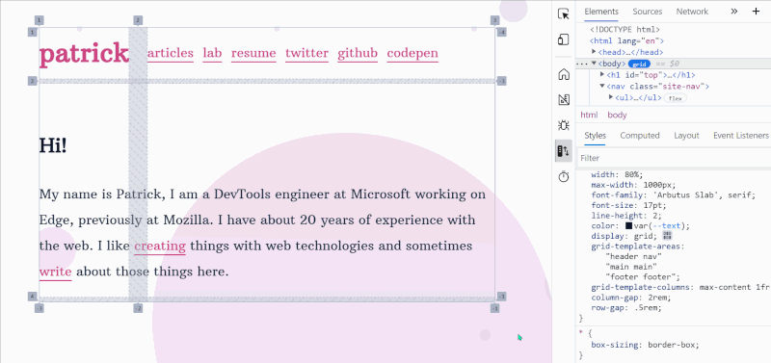
Task: Expand the head element node
Action: 594,52
